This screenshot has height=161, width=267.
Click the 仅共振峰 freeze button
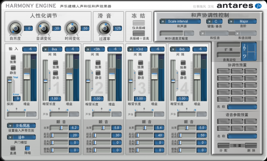[139, 23]
